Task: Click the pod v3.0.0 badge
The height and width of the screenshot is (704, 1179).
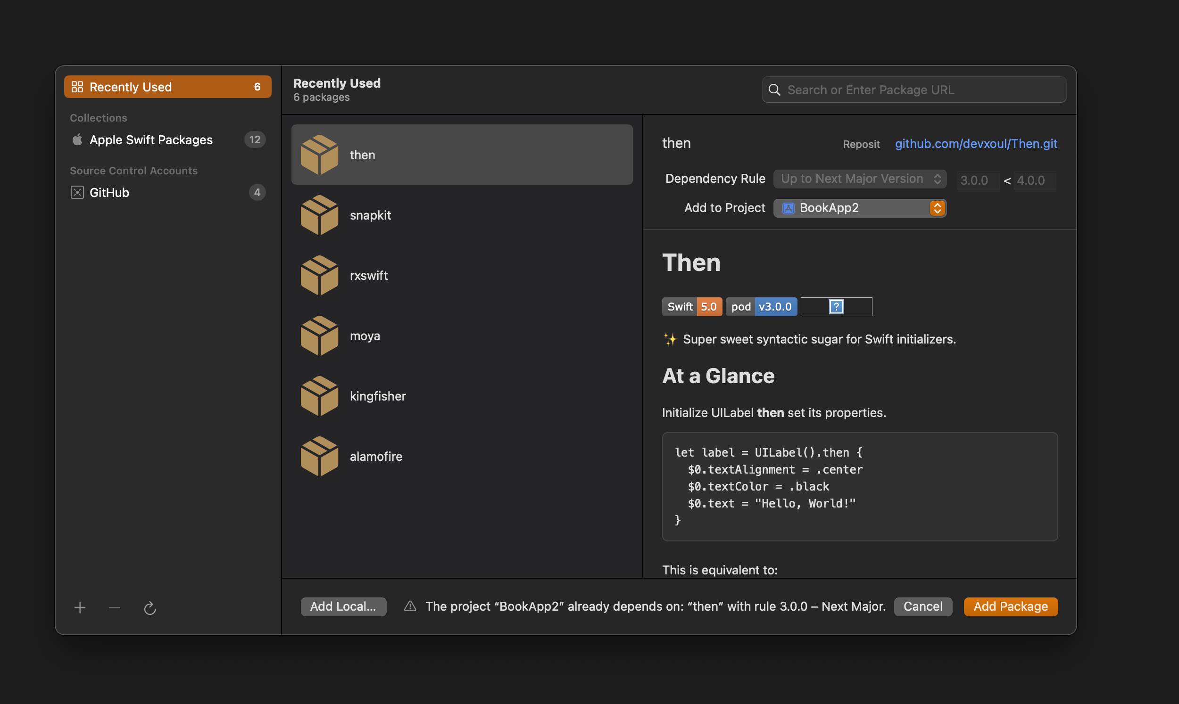Action: 761,306
